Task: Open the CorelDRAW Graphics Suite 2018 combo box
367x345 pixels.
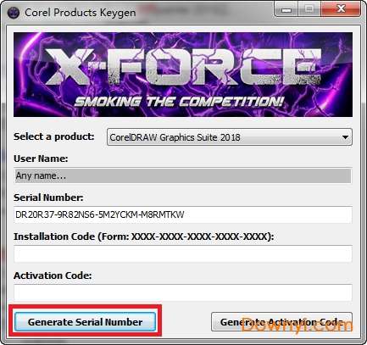Action: click(230, 137)
